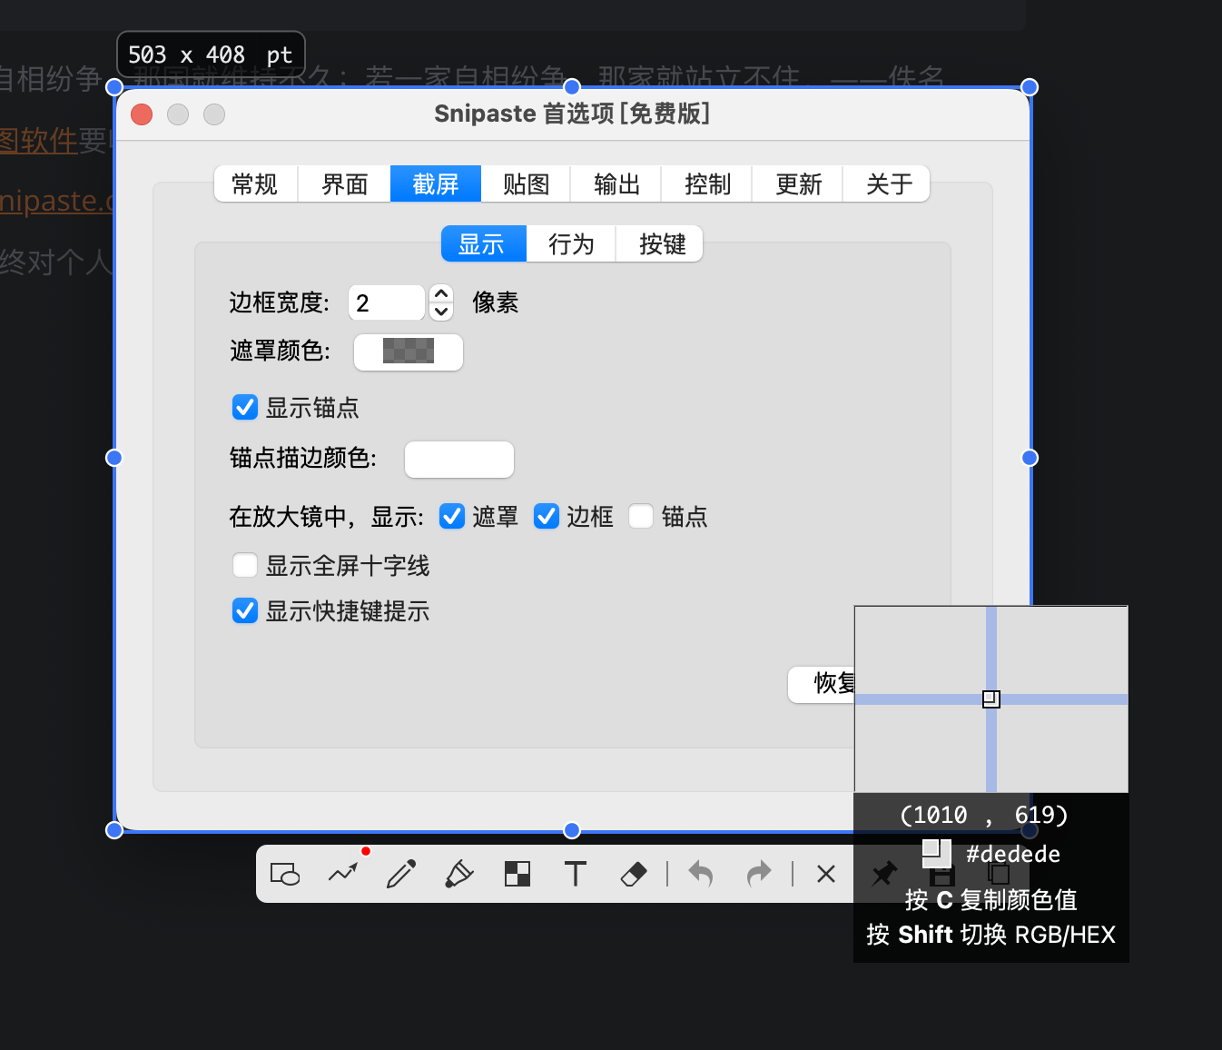This screenshot has height=1050, width=1222.
Task: Enable 显示全屏十字线 checkbox
Action: [245, 565]
